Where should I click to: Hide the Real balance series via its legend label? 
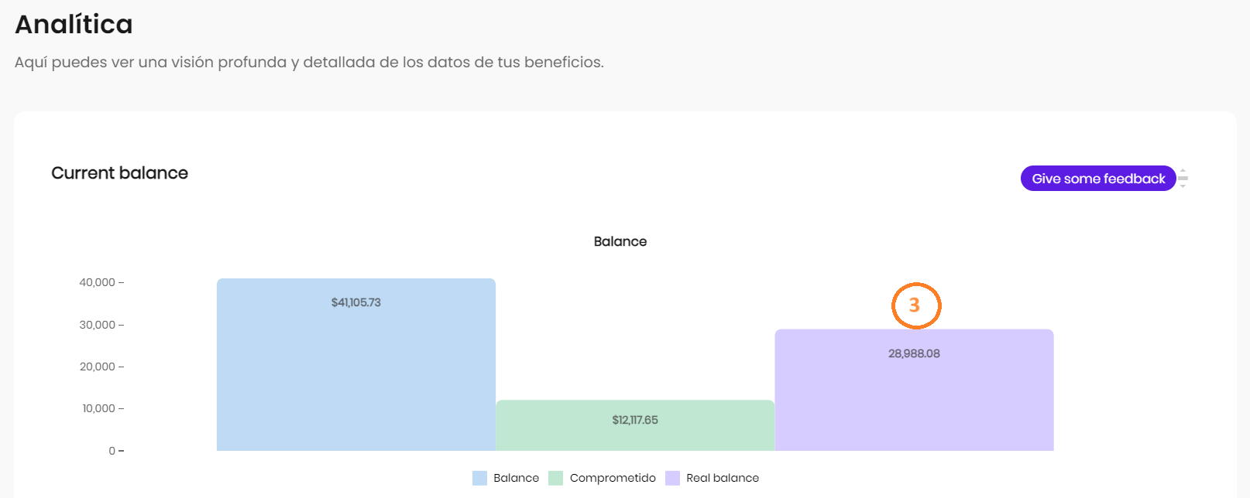[x=723, y=478]
